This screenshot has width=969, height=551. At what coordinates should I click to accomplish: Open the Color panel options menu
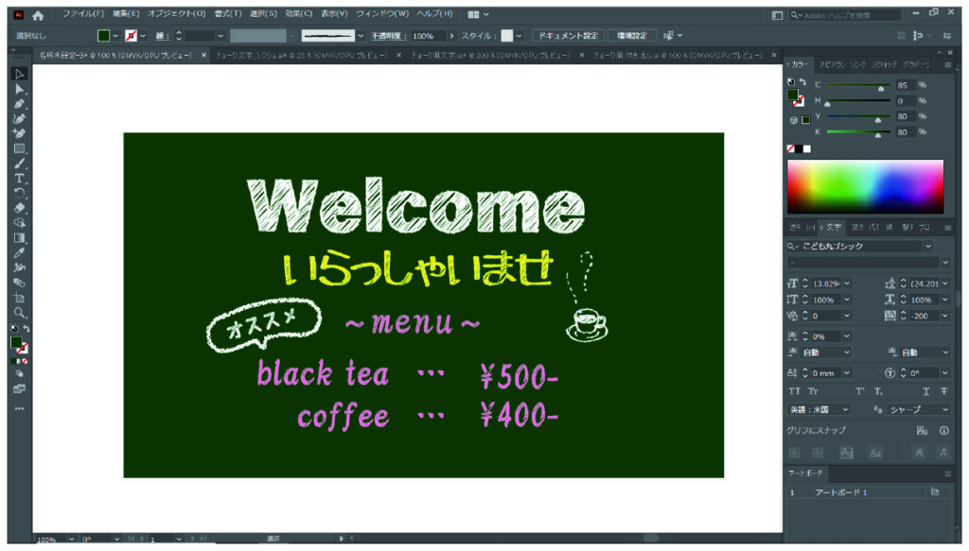(947, 65)
